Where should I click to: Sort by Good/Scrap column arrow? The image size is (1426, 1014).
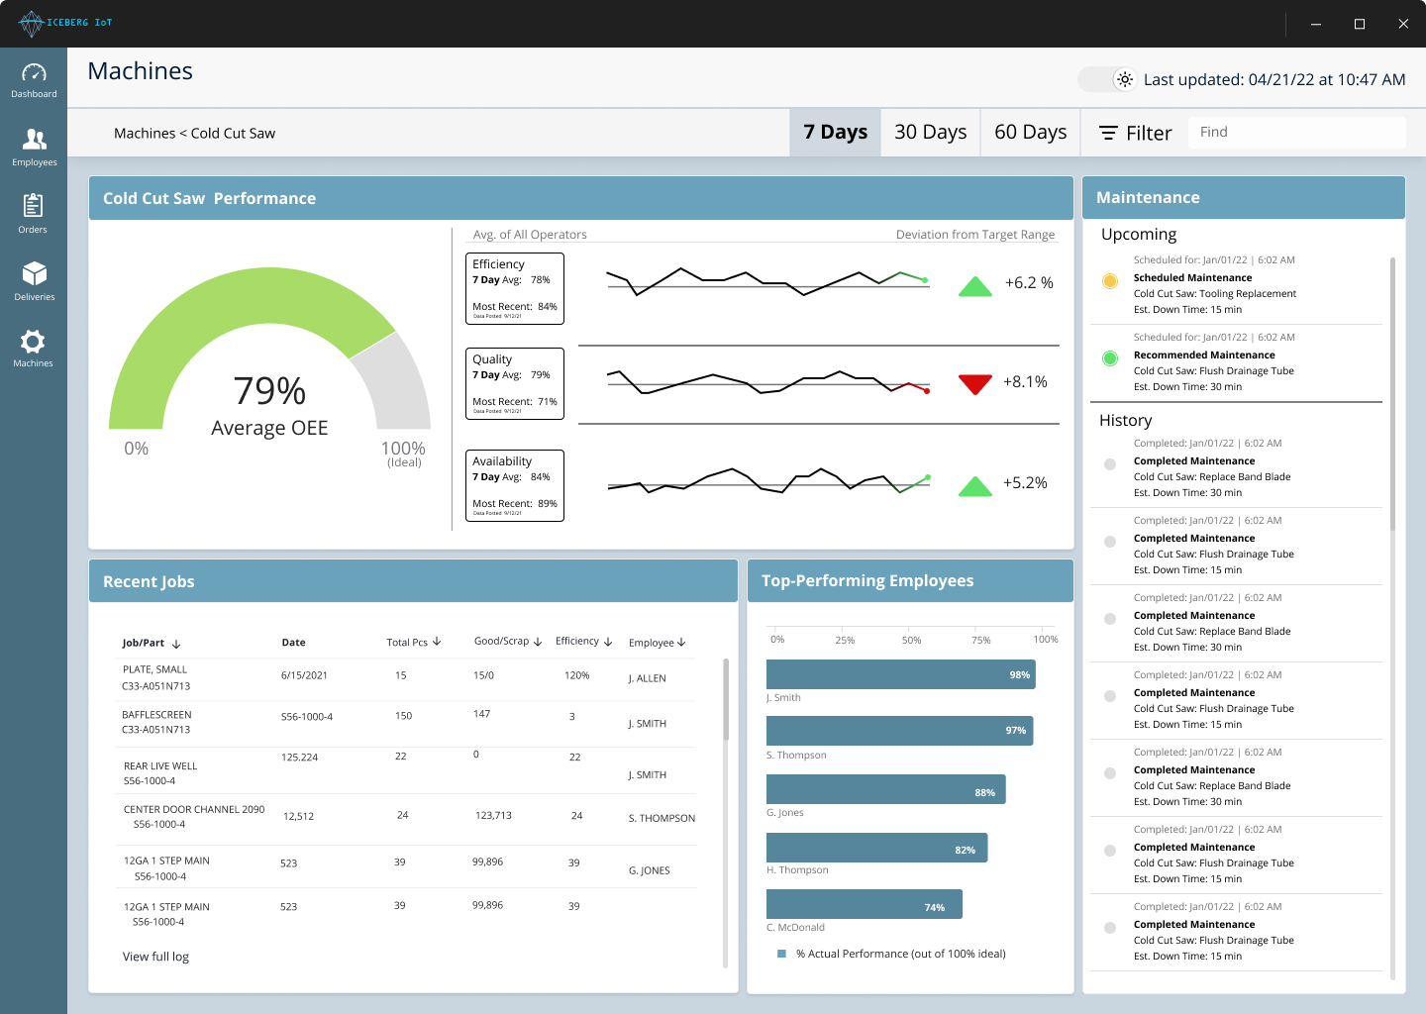[538, 642]
